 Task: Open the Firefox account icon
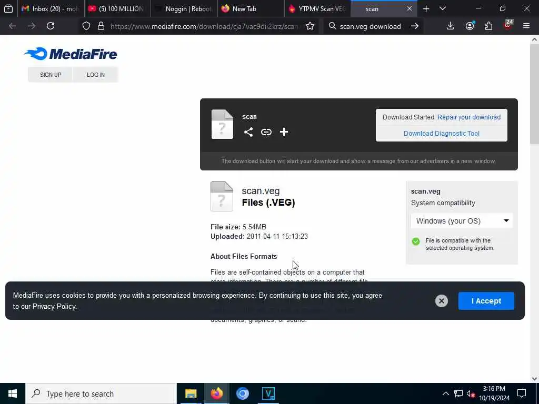point(470,26)
